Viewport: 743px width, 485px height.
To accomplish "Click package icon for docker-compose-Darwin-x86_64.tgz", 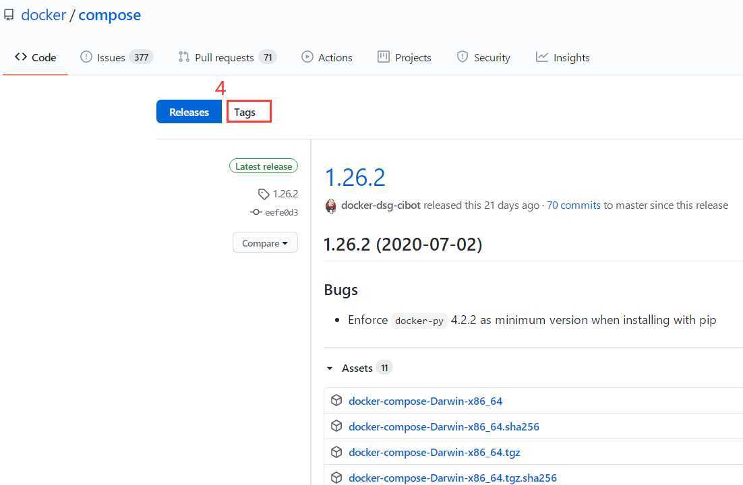I will 336,452.
